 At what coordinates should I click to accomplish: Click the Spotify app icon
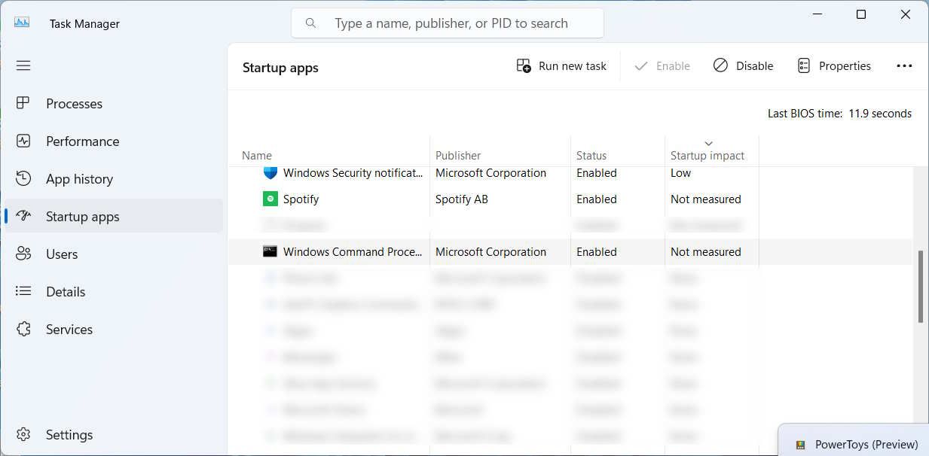pos(270,199)
